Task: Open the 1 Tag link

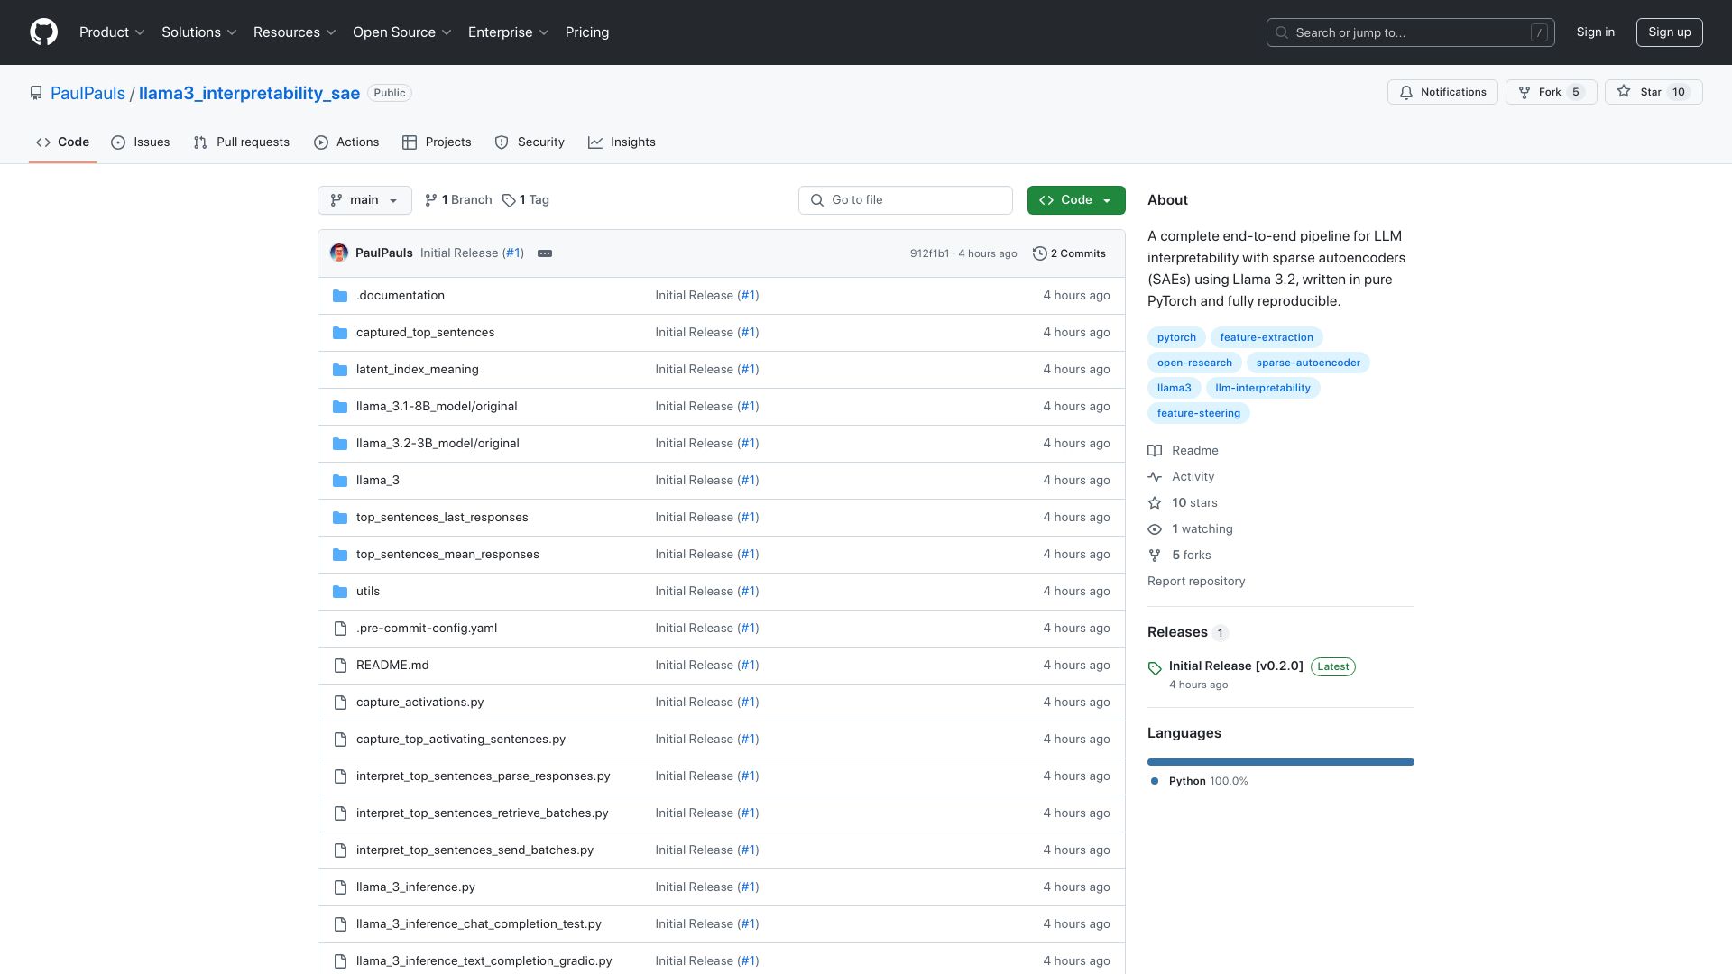Action: coord(526,200)
